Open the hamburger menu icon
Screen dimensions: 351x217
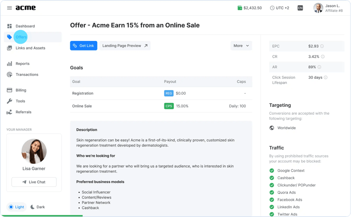click(9, 8)
